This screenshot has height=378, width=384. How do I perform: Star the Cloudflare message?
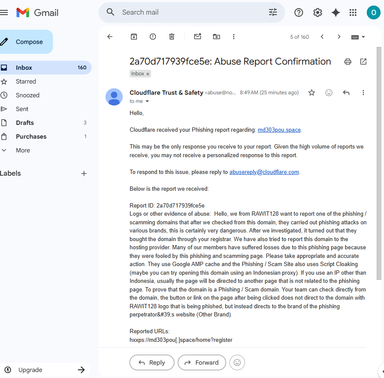coord(312,93)
